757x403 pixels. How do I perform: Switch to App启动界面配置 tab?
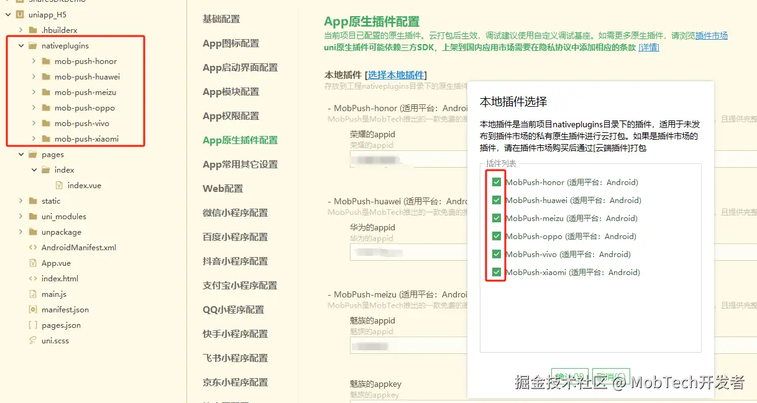(x=241, y=68)
